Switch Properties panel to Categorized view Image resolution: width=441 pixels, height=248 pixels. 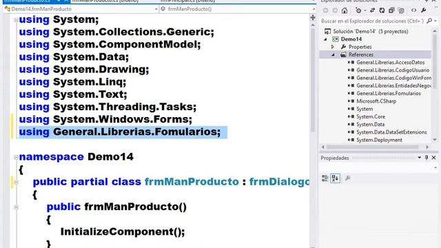point(325,178)
